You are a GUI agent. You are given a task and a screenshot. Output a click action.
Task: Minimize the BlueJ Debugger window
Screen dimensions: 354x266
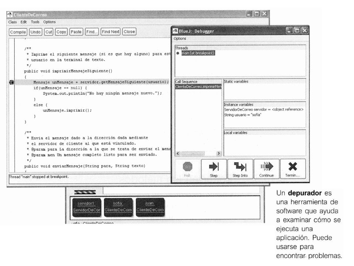[289, 31]
